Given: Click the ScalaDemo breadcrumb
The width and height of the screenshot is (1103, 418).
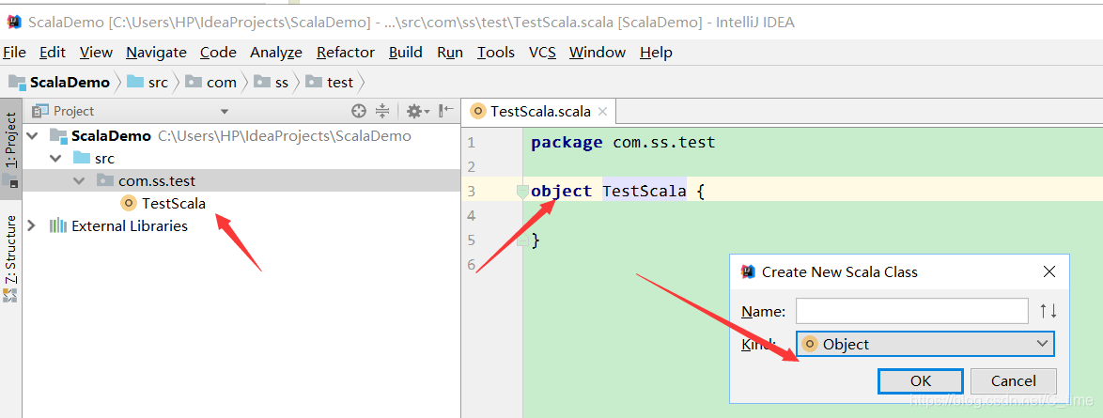Looking at the screenshot, I should [59, 83].
